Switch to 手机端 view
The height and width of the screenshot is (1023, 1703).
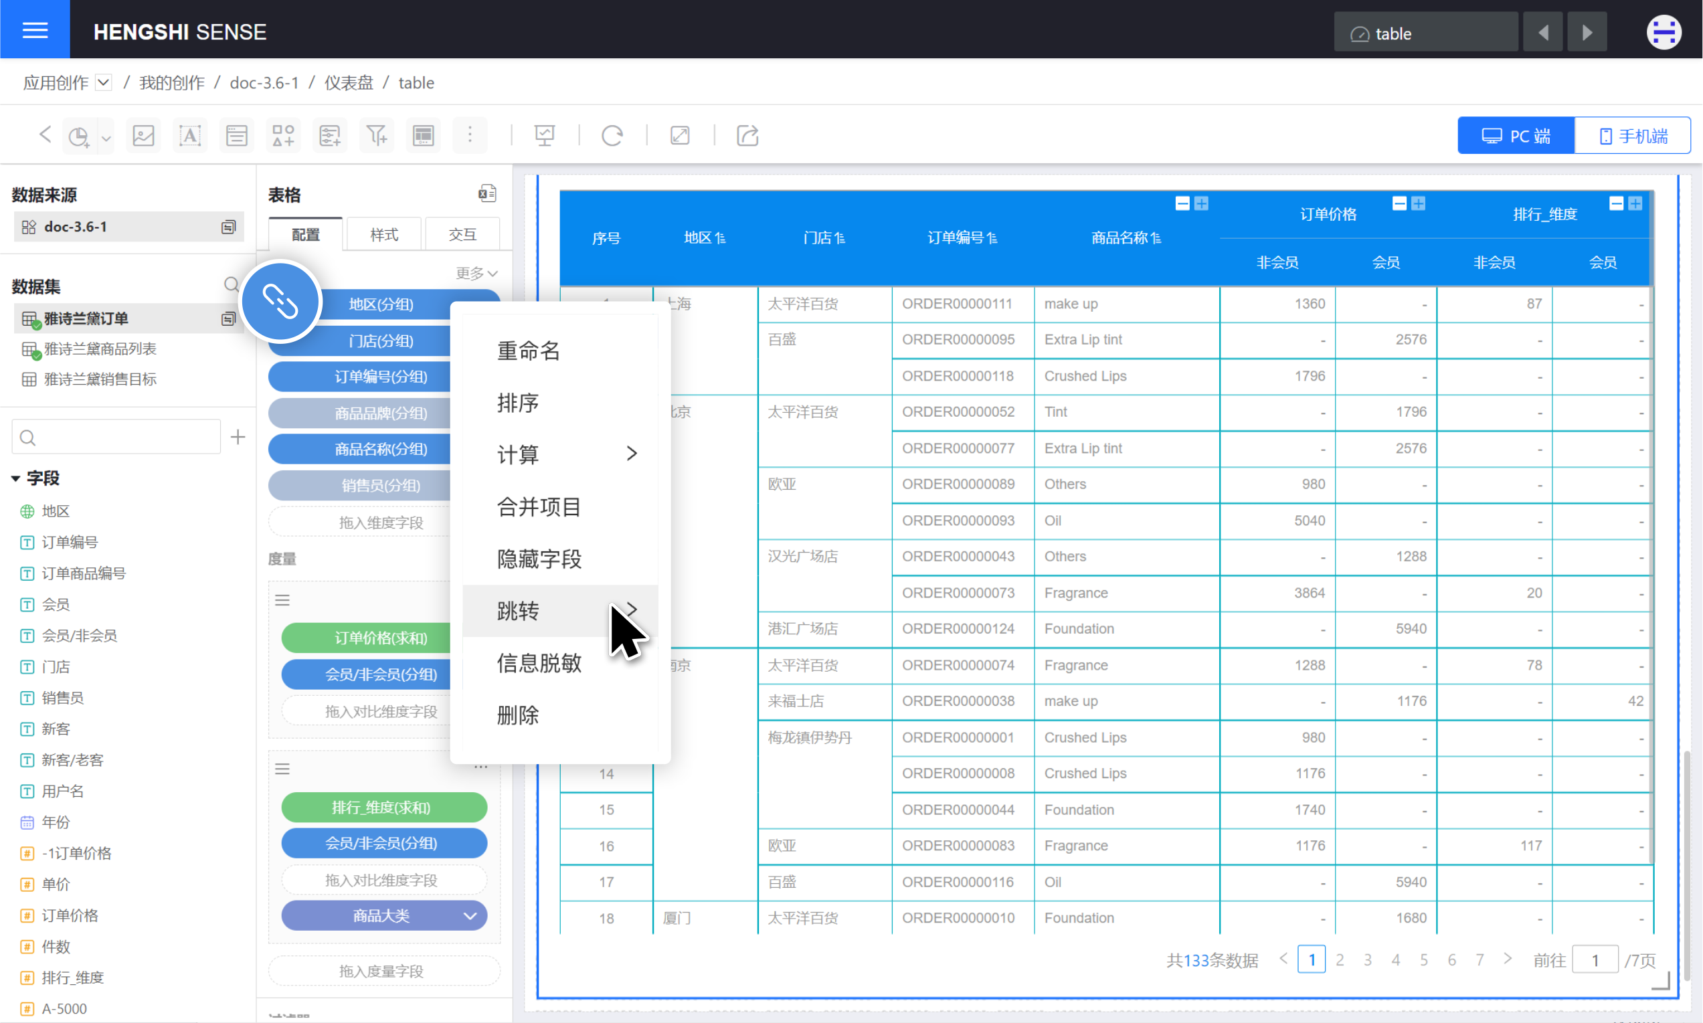(1632, 136)
